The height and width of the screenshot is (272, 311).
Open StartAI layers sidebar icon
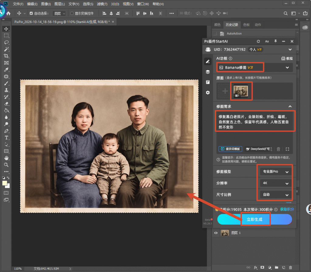click(x=208, y=72)
